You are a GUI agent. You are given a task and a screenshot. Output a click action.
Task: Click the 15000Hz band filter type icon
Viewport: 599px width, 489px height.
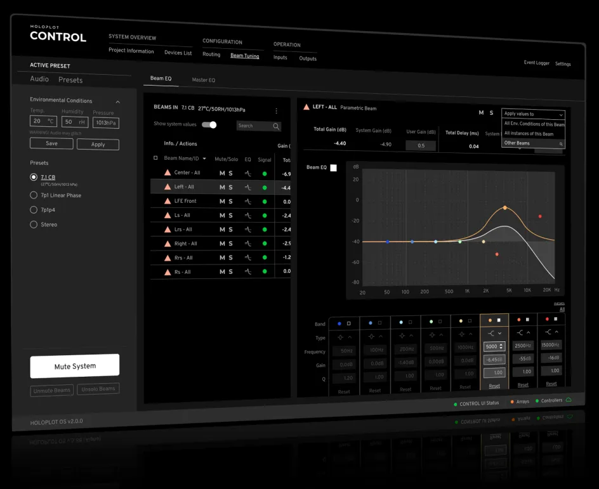pos(548,332)
